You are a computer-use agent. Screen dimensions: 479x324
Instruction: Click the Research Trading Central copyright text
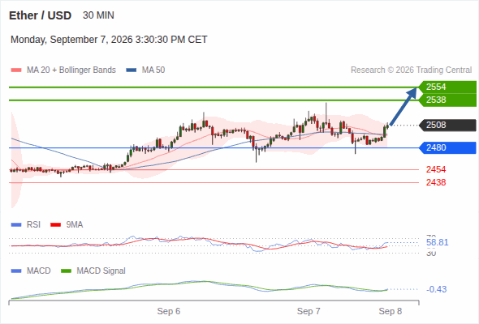pos(411,70)
